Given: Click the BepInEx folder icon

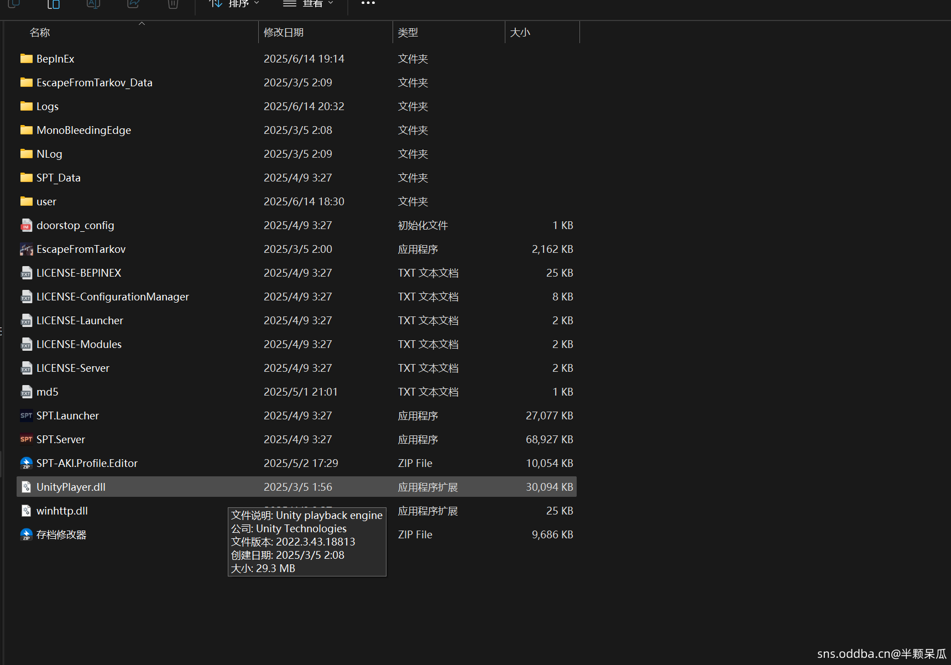Looking at the screenshot, I should (x=26, y=59).
